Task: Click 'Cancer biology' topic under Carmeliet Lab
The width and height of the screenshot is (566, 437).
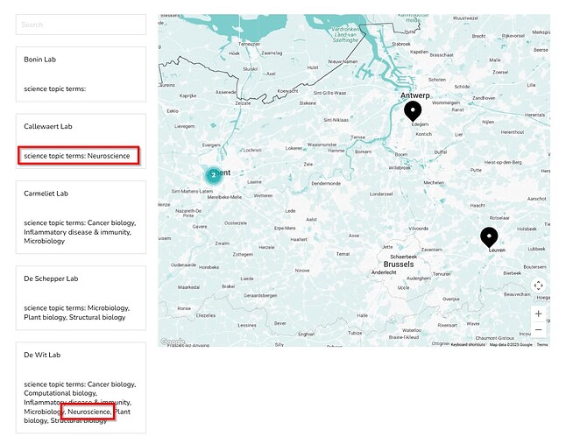Action: (x=111, y=222)
